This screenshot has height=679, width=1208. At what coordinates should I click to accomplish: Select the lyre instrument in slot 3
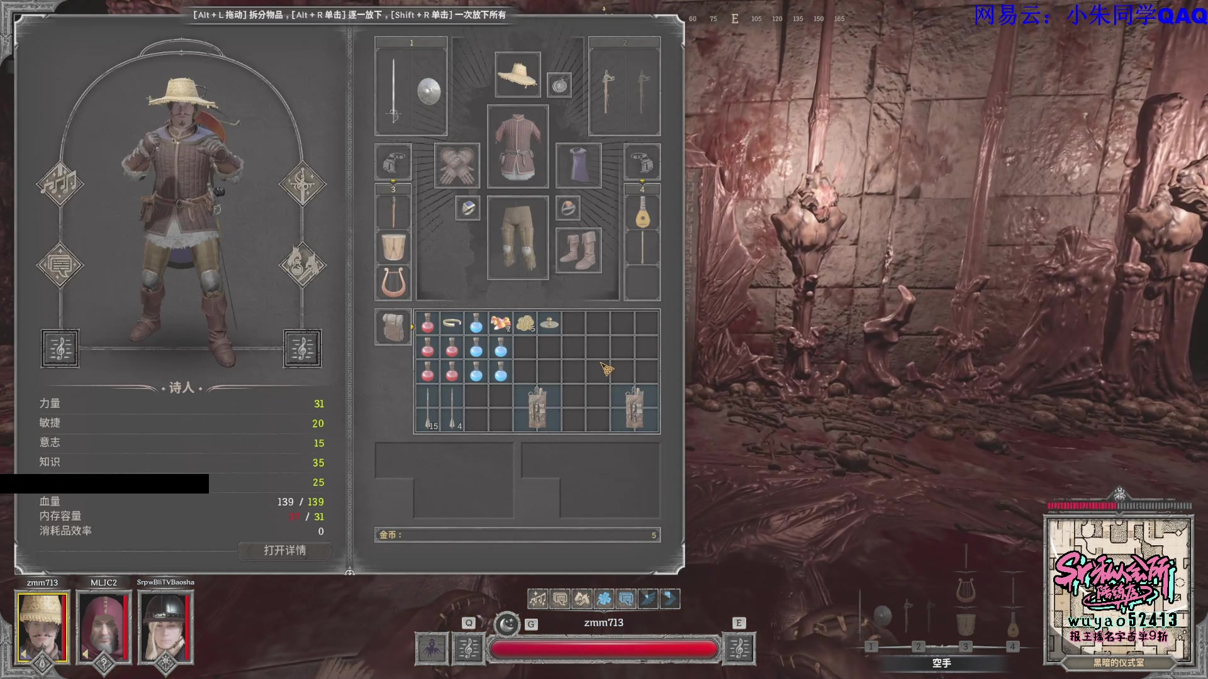coord(393,282)
